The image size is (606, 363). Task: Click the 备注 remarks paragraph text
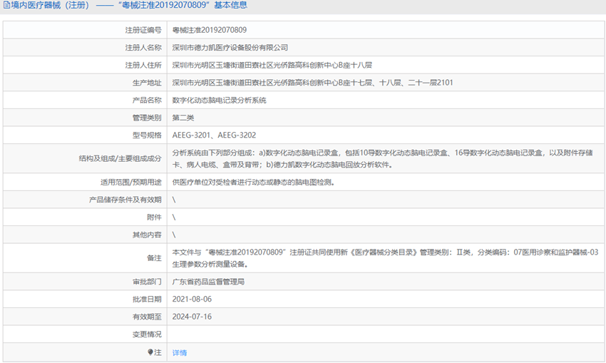pos(385,257)
